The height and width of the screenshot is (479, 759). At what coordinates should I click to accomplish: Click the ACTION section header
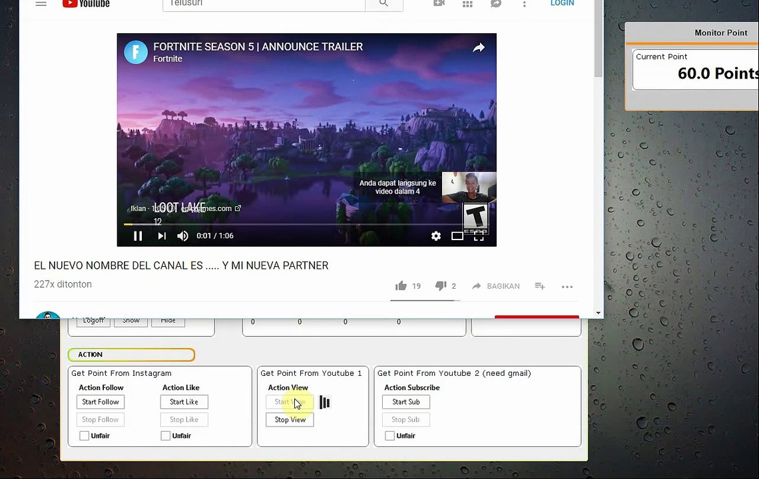coord(131,355)
